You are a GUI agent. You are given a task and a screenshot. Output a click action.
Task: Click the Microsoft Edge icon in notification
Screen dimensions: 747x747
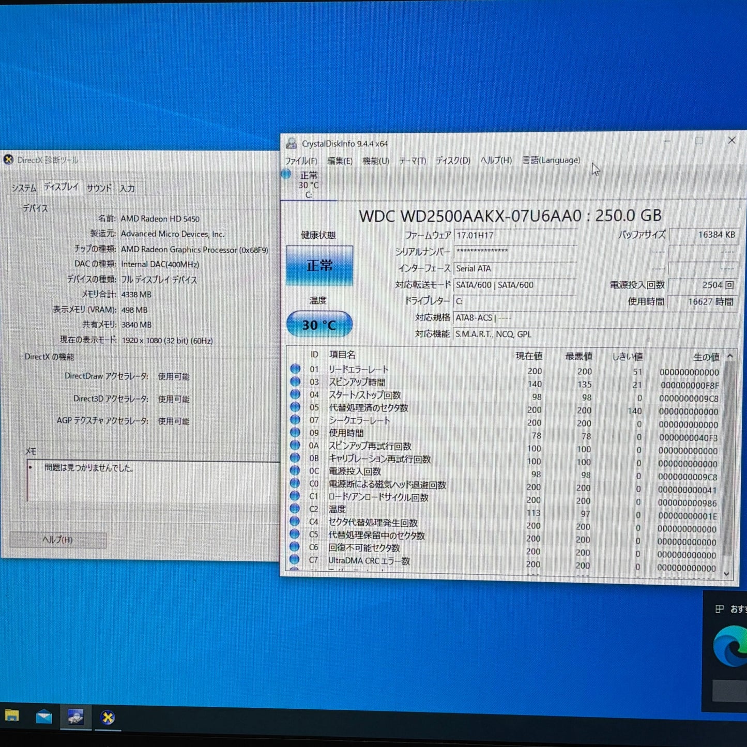point(731,646)
